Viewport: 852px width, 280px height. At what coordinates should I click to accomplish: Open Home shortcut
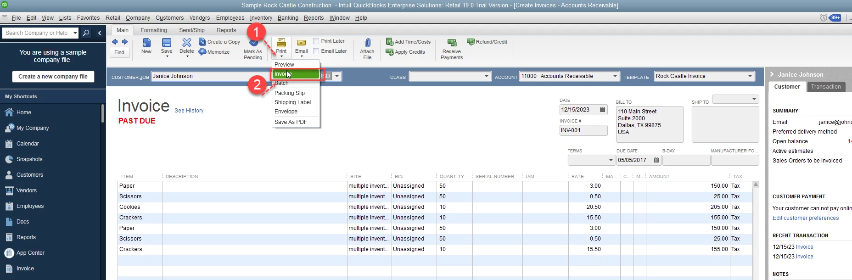(x=18, y=112)
